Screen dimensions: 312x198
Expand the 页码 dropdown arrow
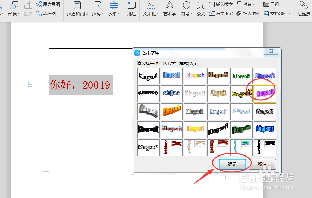(x=102, y=14)
